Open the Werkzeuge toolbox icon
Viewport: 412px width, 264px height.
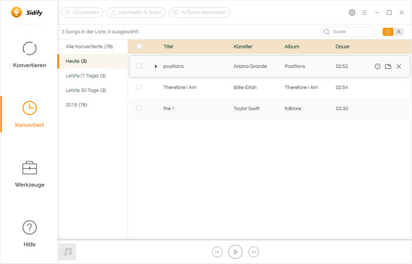[29, 167]
